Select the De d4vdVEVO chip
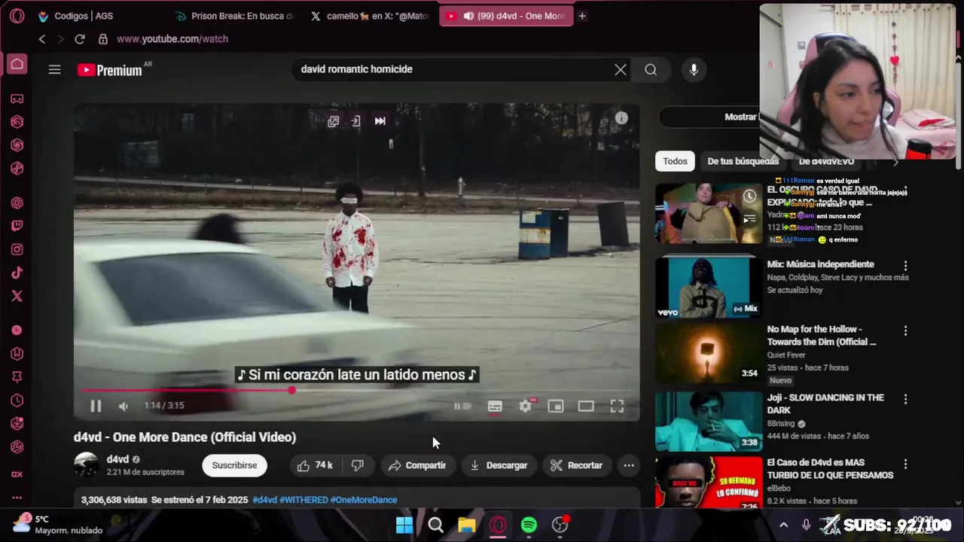The image size is (964, 542). [826, 161]
